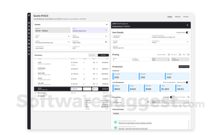The image size is (221, 135).
Task: Click the Customer Item Description field
Action: [x=170, y=36]
